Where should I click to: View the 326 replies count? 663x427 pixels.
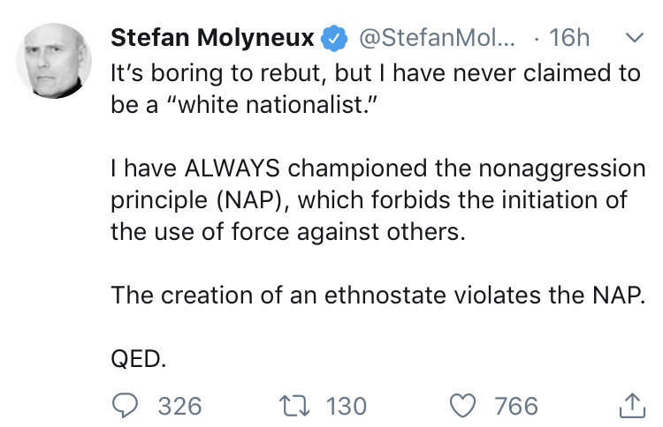click(179, 405)
